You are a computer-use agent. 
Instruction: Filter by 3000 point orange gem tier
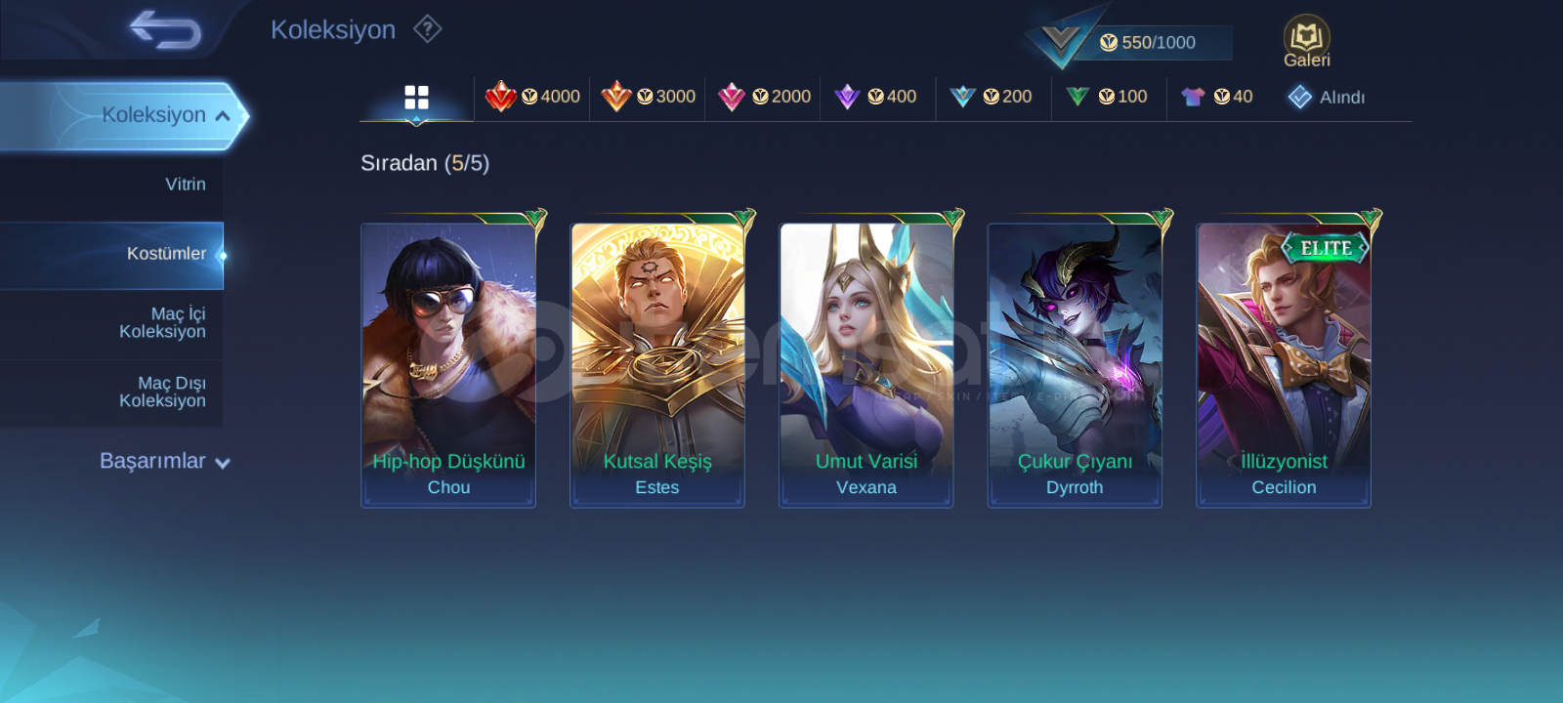[x=648, y=97]
